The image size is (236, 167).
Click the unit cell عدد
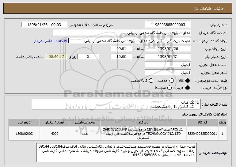pos(85,134)
